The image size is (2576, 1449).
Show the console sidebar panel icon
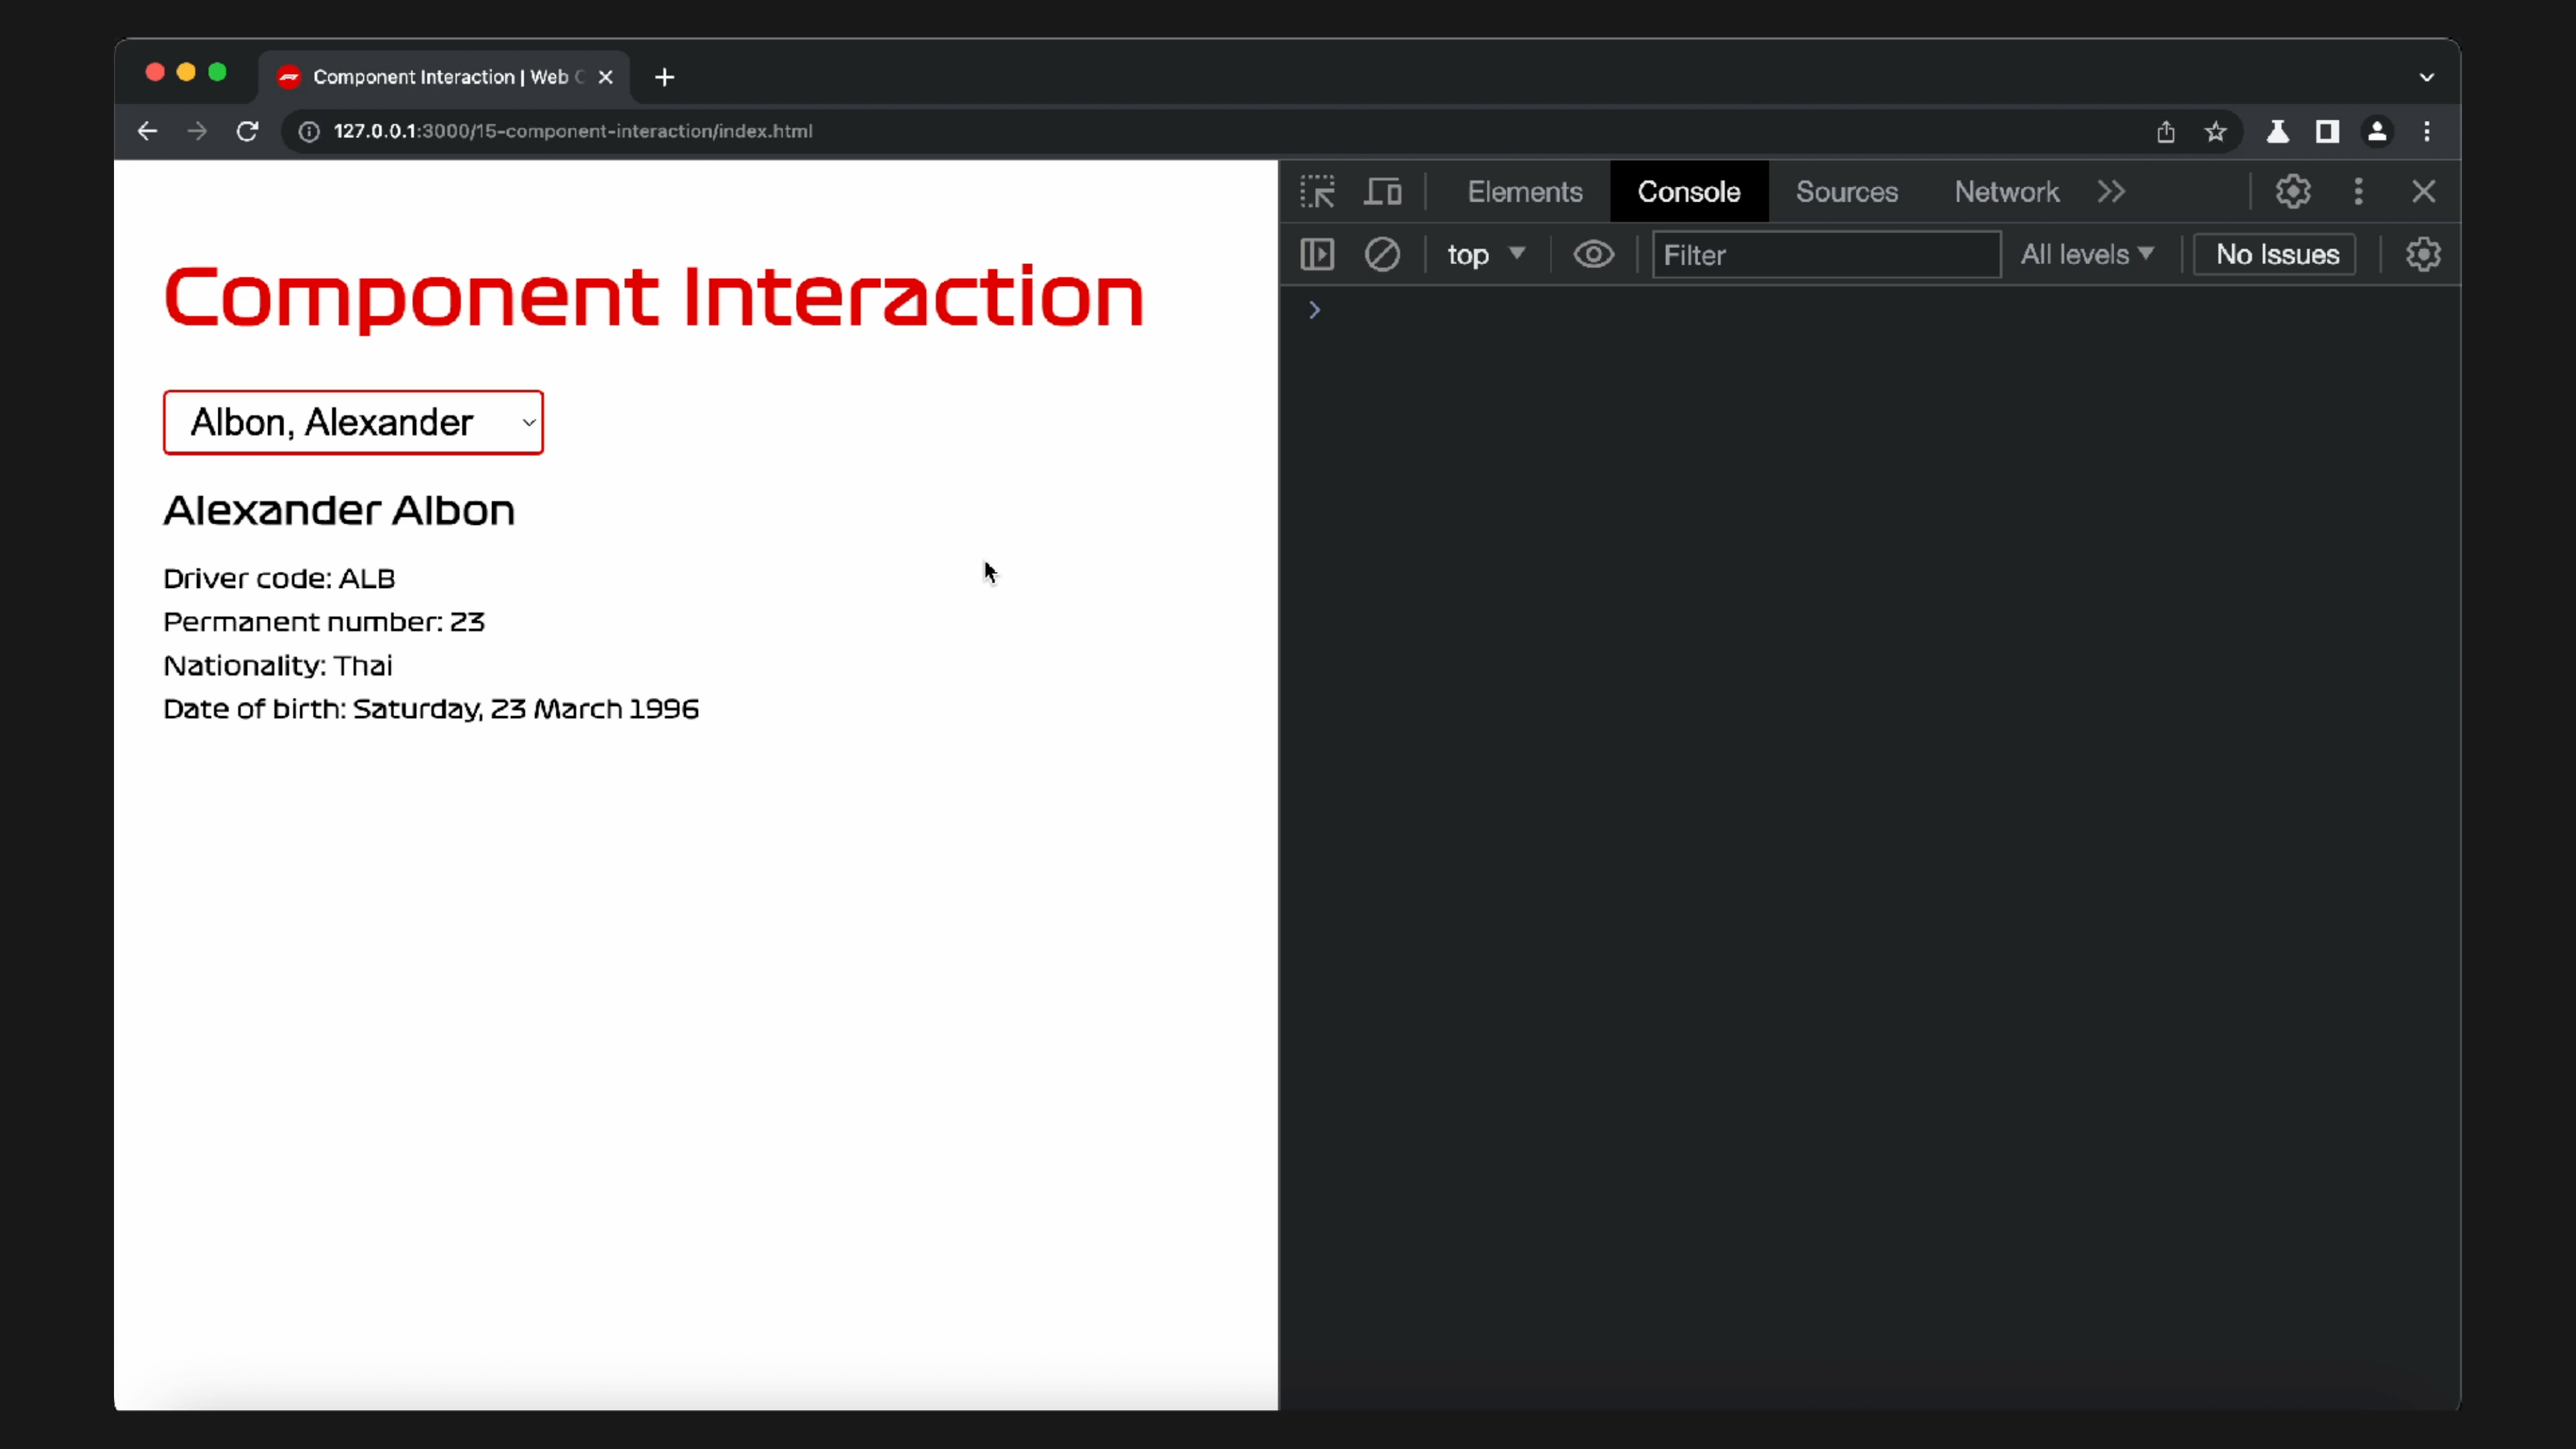coord(1317,254)
